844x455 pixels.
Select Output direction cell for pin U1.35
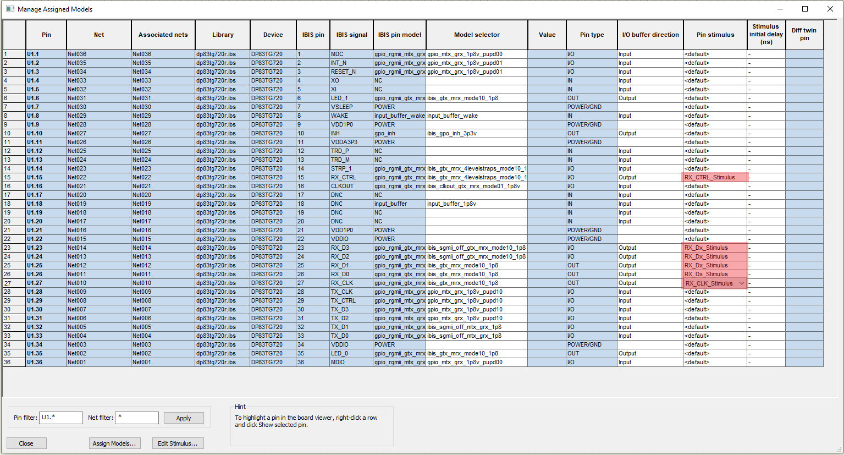[x=650, y=353]
